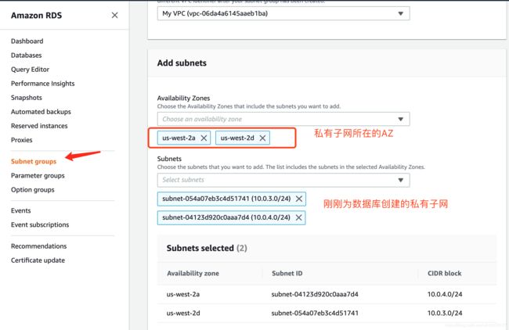
Task: Select subnet-054a07eb3c4d51741 in the table
Action: click(315, 313)
